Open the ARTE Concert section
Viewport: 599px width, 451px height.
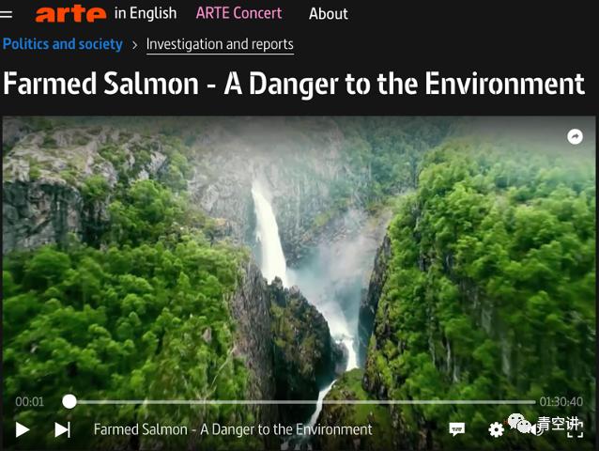pyautogui.click(x=238, y=13)
